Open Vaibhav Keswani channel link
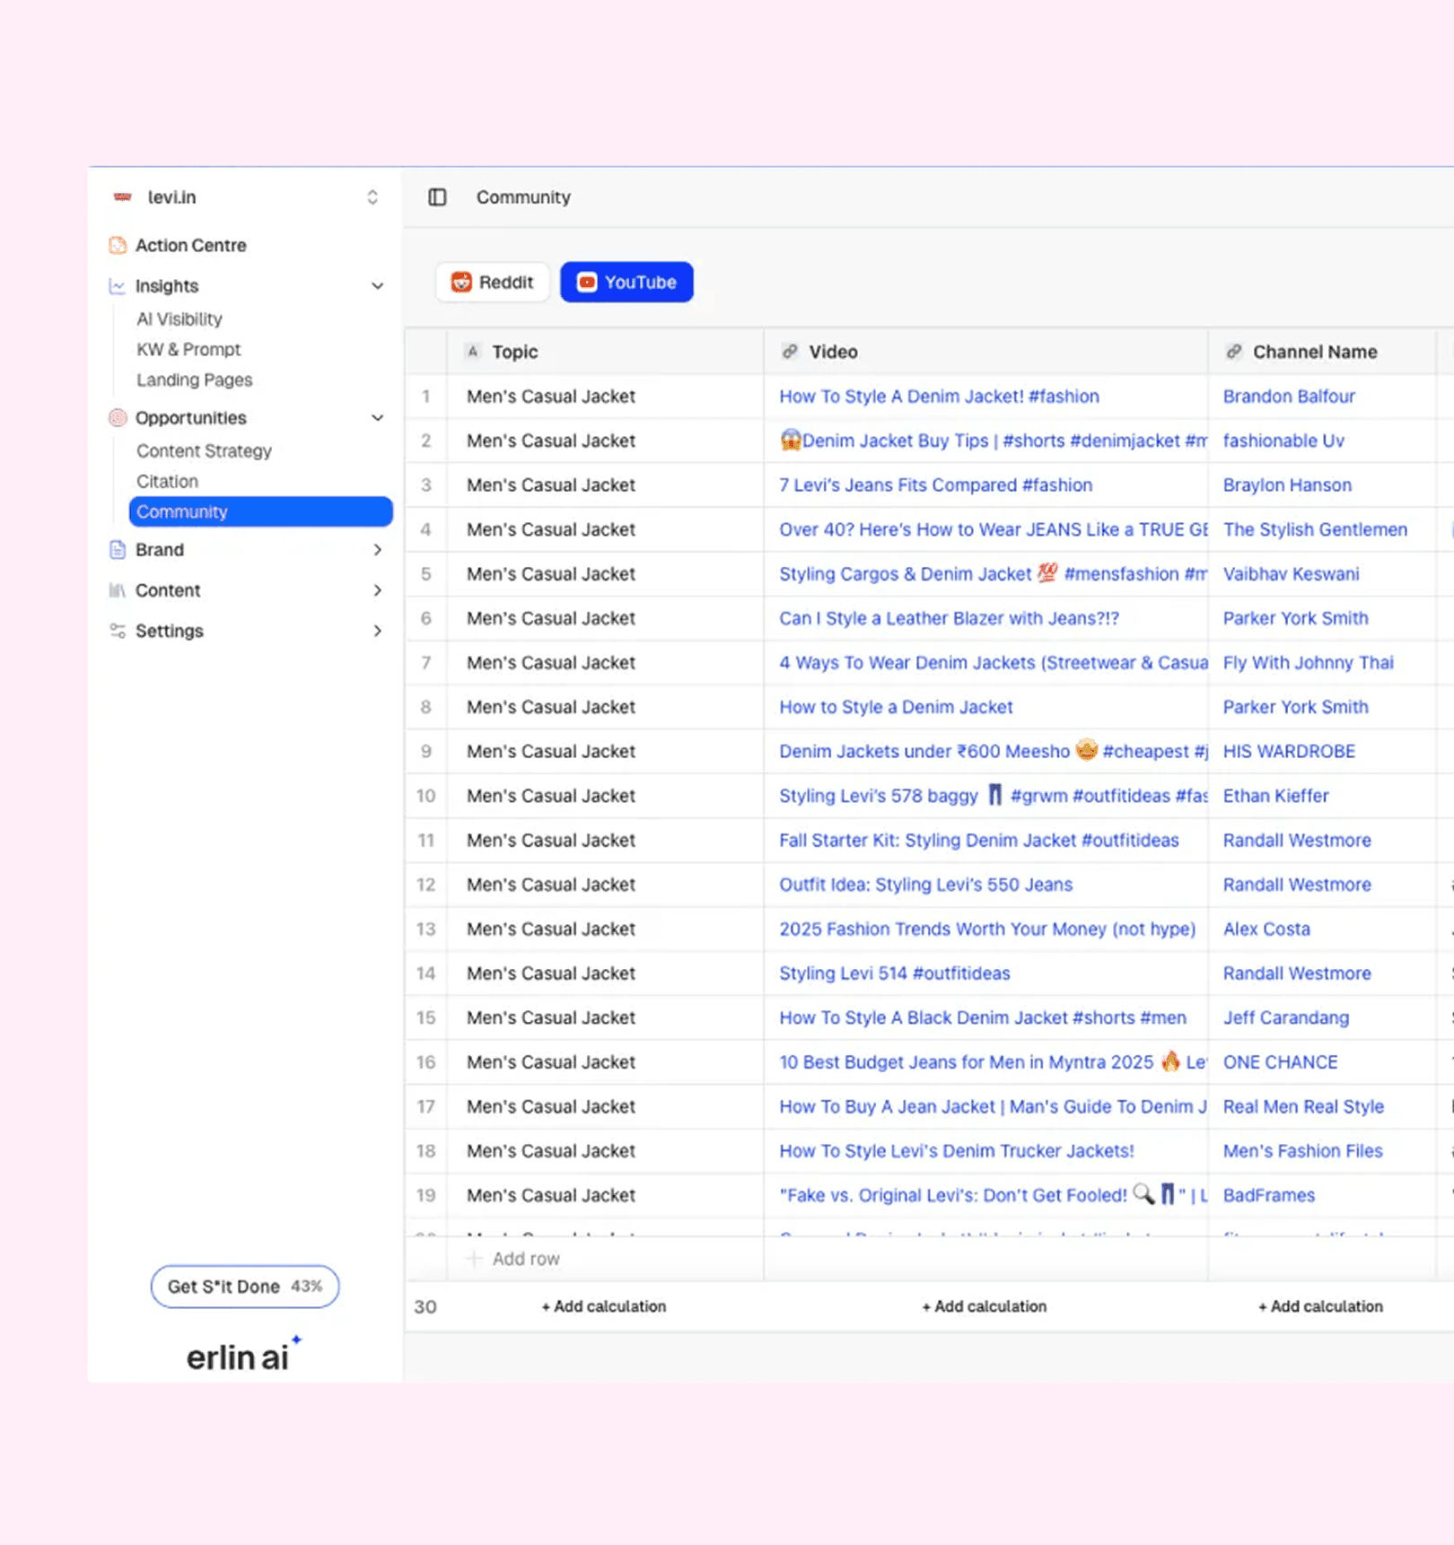The image size is (1454, 1545). [x=1291, y=574]
